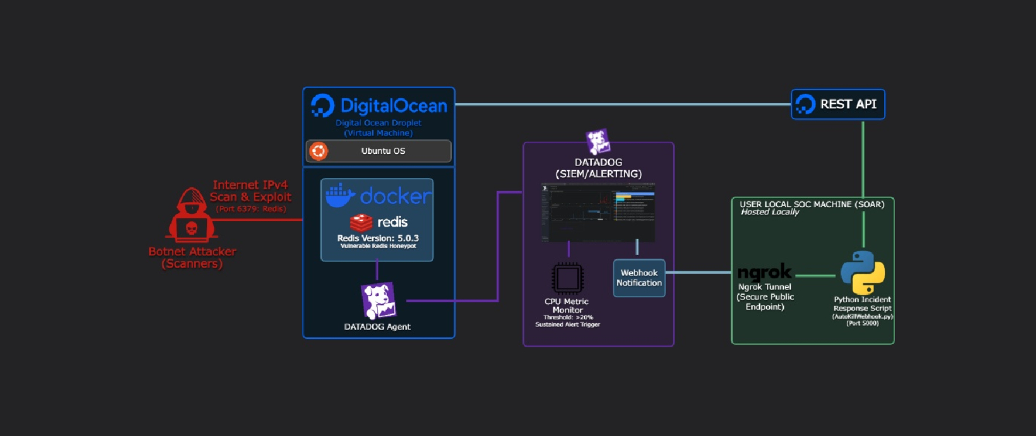This screenshot has height=436, width=1036.
Task: Click the botnet attacker hacker icon
Action: 192,215
